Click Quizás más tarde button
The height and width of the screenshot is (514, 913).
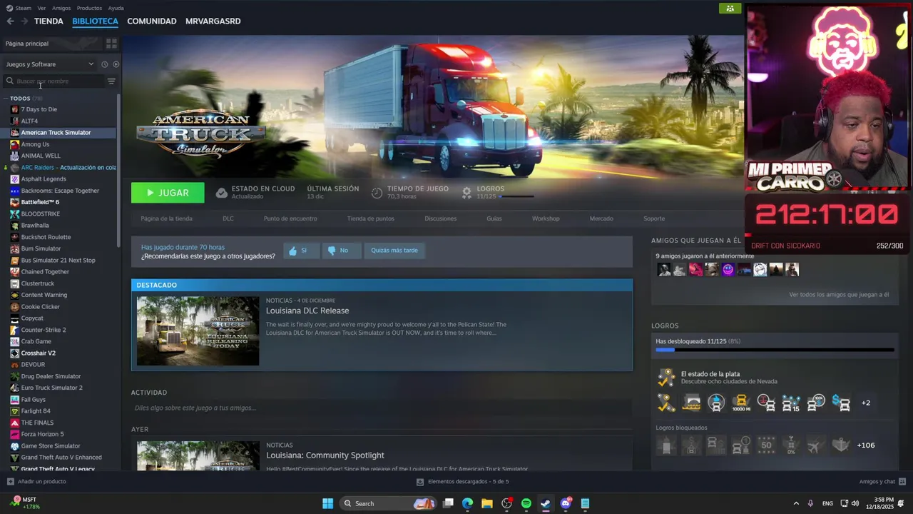tap(394, 251)
